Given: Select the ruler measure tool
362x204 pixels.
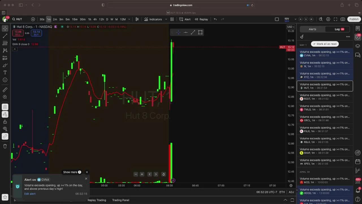Looking at the screenshot, I should [x=5, y=90].
